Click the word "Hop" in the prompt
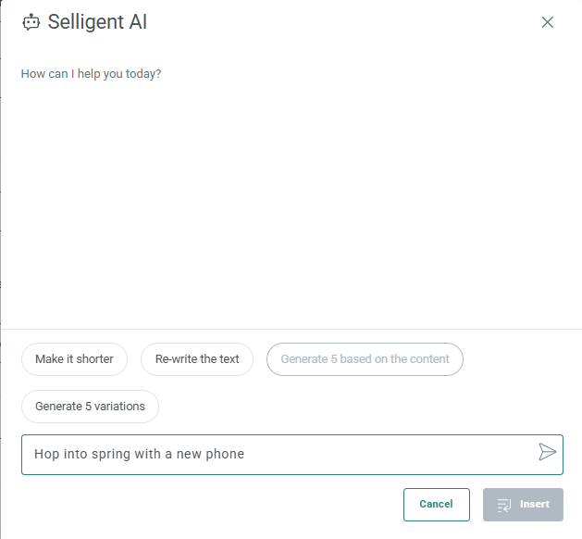This screenshot has height=539, width=582. tap(46, 455)
